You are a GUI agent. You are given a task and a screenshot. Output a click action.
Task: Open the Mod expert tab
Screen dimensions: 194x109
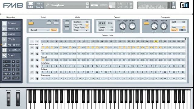click(x=6, y=70)
